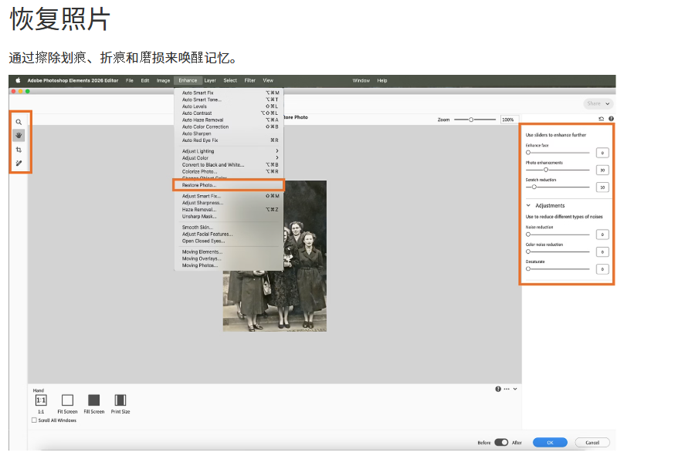Select the Zoom magnifier tool
The width and height of the screenshot is (678, 459).
click(19, 122)
